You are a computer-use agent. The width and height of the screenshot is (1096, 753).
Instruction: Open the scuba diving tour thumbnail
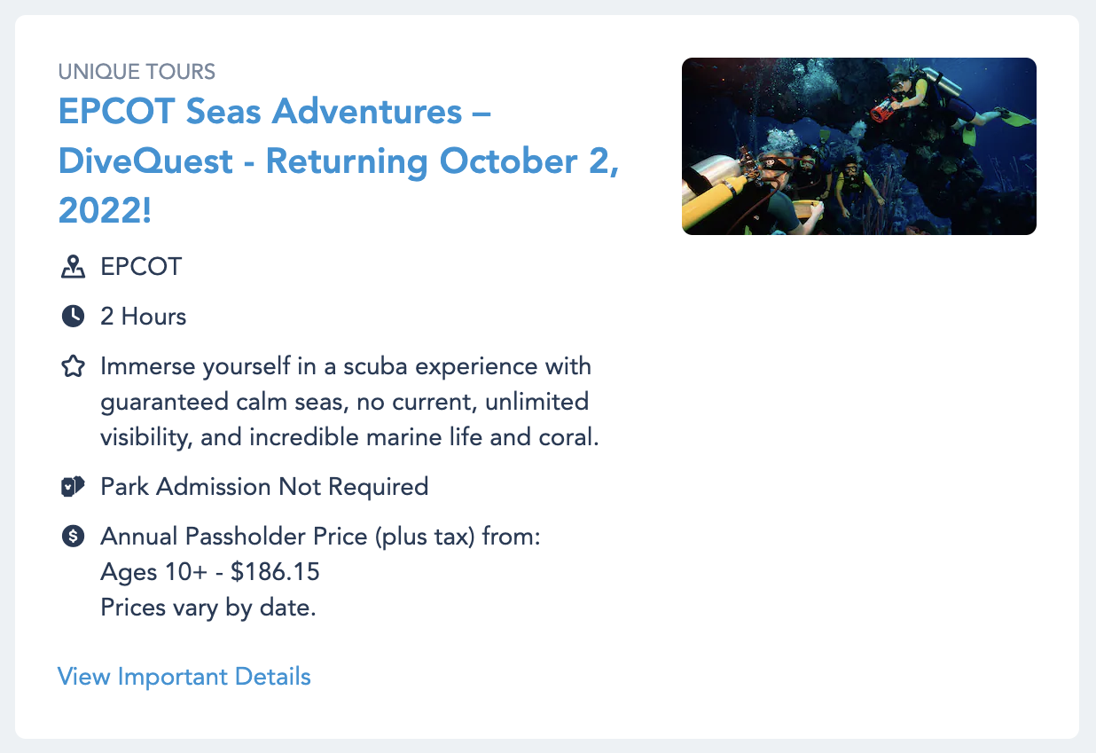pos(858,146)
